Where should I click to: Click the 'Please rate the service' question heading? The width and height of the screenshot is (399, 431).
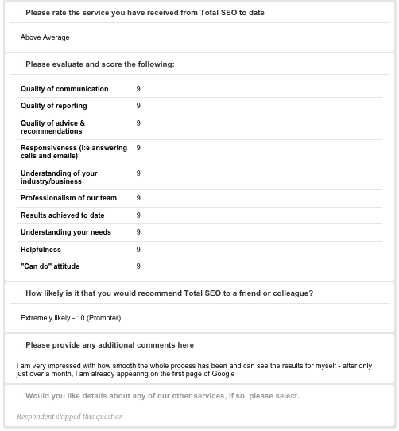pos(145,13)
